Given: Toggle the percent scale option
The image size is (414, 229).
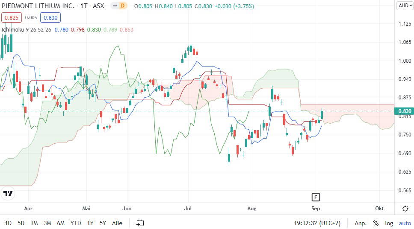Looking at the screenshot, I should pyautogui.click(x=376, y=223).
